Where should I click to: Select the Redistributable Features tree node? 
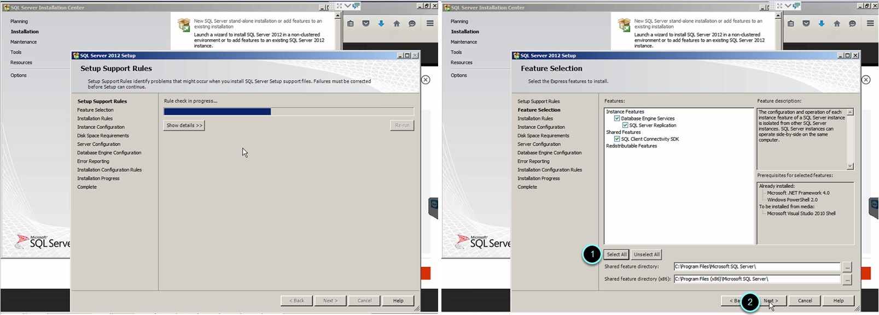tap(631, 146)
